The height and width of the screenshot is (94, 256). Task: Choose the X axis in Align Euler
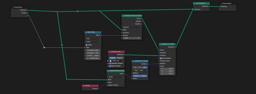(135, 67)
